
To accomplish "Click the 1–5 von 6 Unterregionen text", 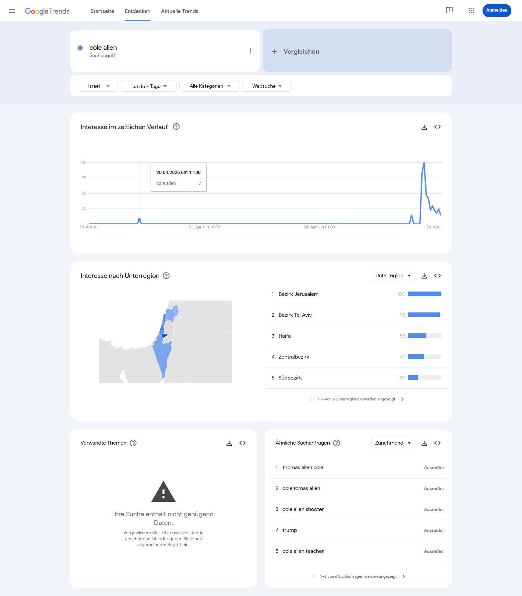I will [357, 399].
